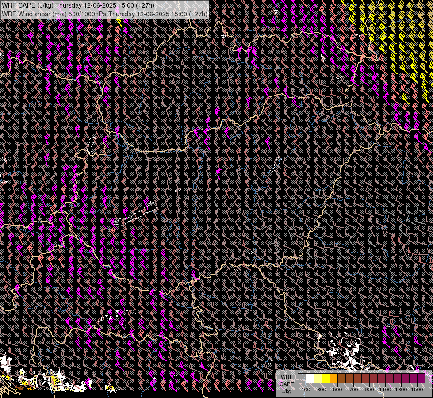The height and width of the screenshot is (398, 433).
Task: Click the 'WRF CAPE (J/kg)' title line
Action: coord(78,5)
